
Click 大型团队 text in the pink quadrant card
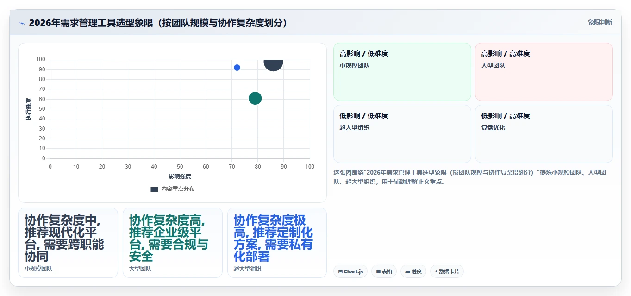493,65
